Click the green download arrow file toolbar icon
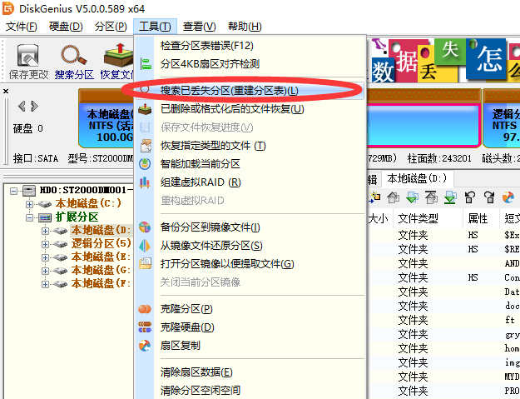520x399 pixels. 412,197
